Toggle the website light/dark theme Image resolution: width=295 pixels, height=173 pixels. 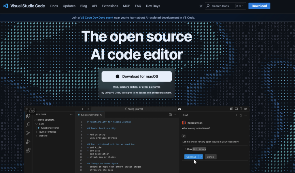201,6
